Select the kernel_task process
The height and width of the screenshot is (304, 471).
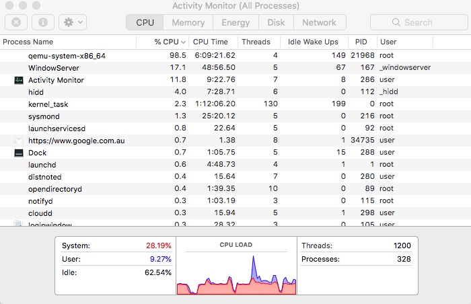[x=48, y=104]
